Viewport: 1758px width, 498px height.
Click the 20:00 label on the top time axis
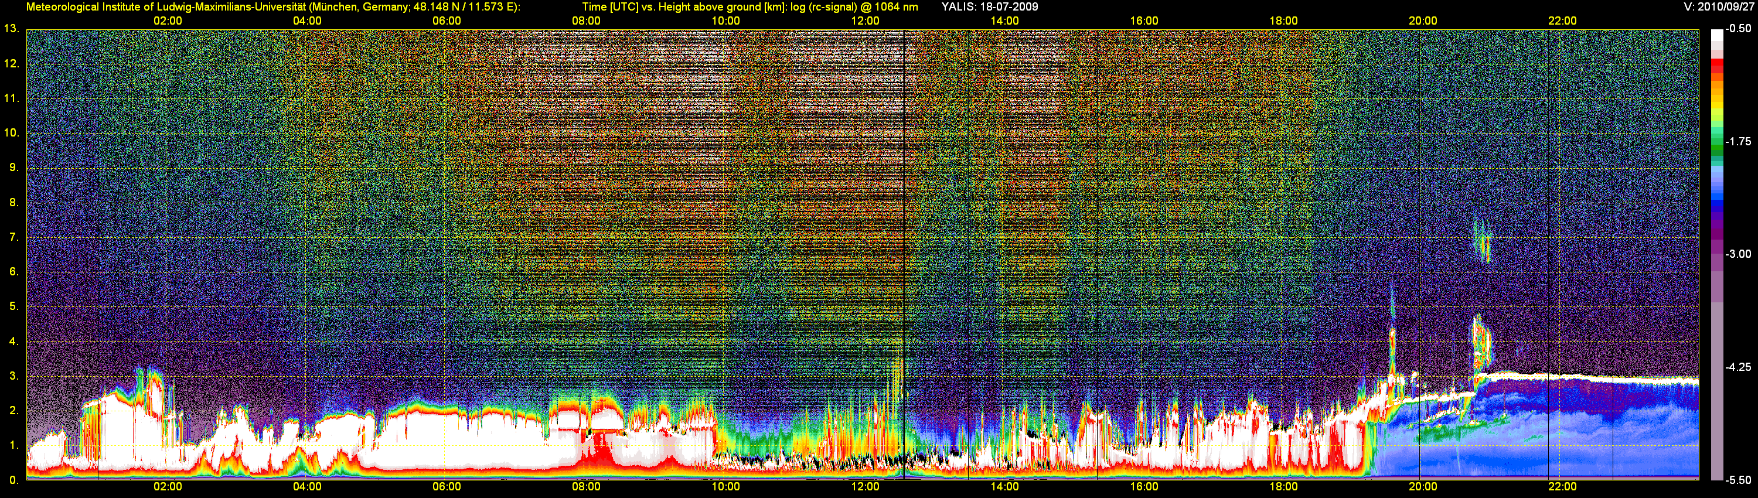coord(1423,21)
